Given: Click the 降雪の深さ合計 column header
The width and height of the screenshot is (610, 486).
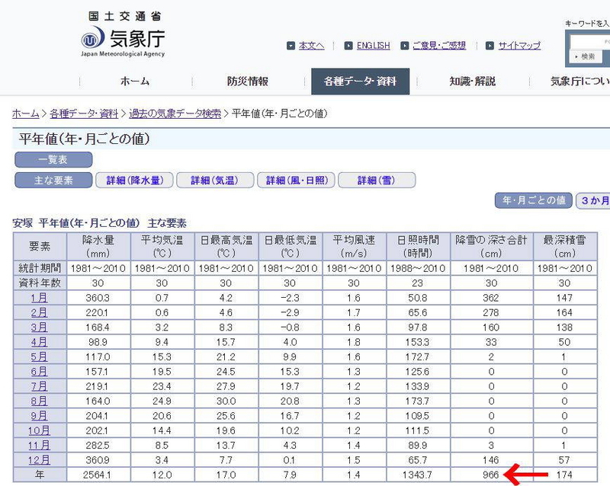Looking at the screenshot, I should [491, 247].
